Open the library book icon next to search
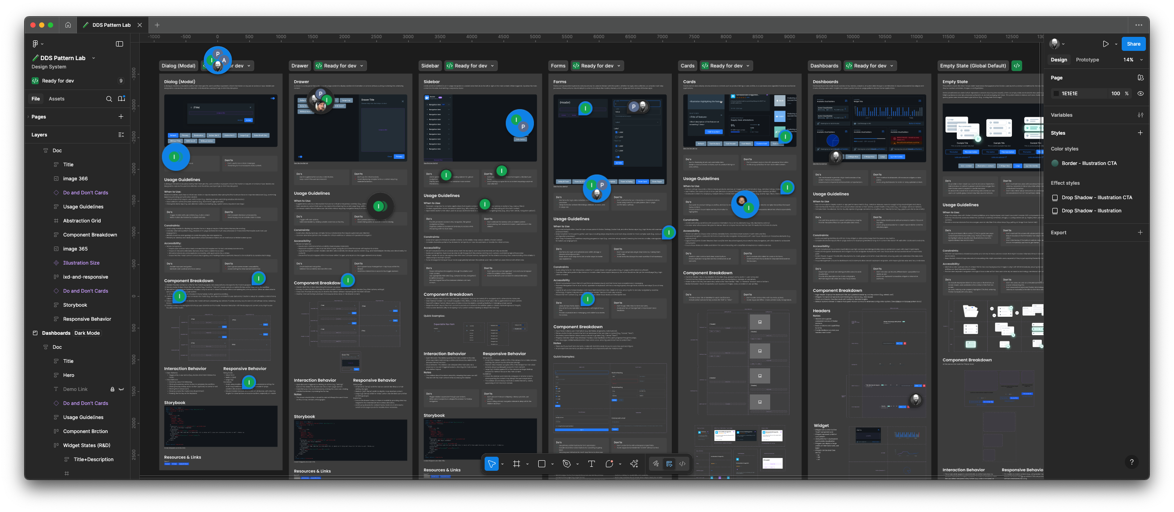This screenshot has width=1174, height=512. pos(121,98)
